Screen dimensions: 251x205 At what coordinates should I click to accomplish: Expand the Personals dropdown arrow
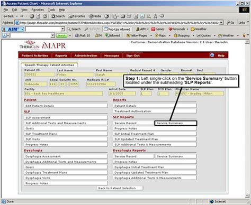pos(187,29)
